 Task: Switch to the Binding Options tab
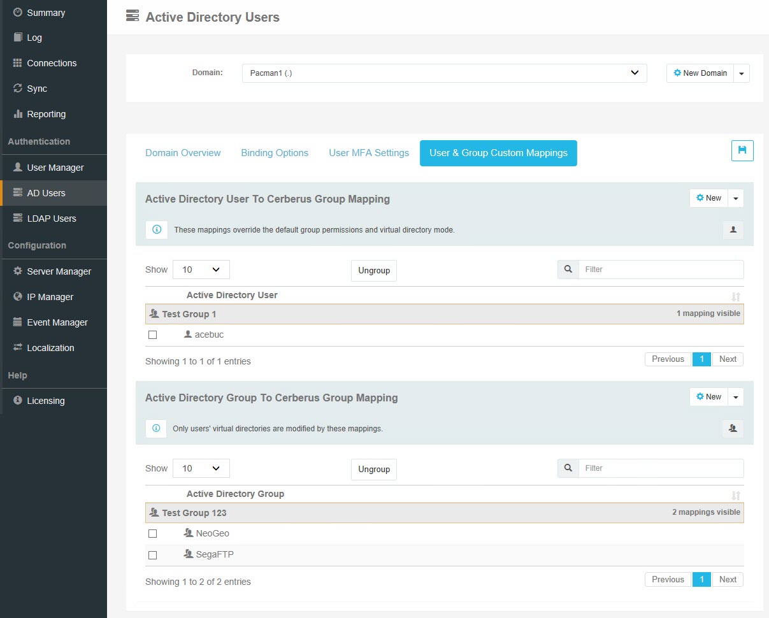[275, 153]
